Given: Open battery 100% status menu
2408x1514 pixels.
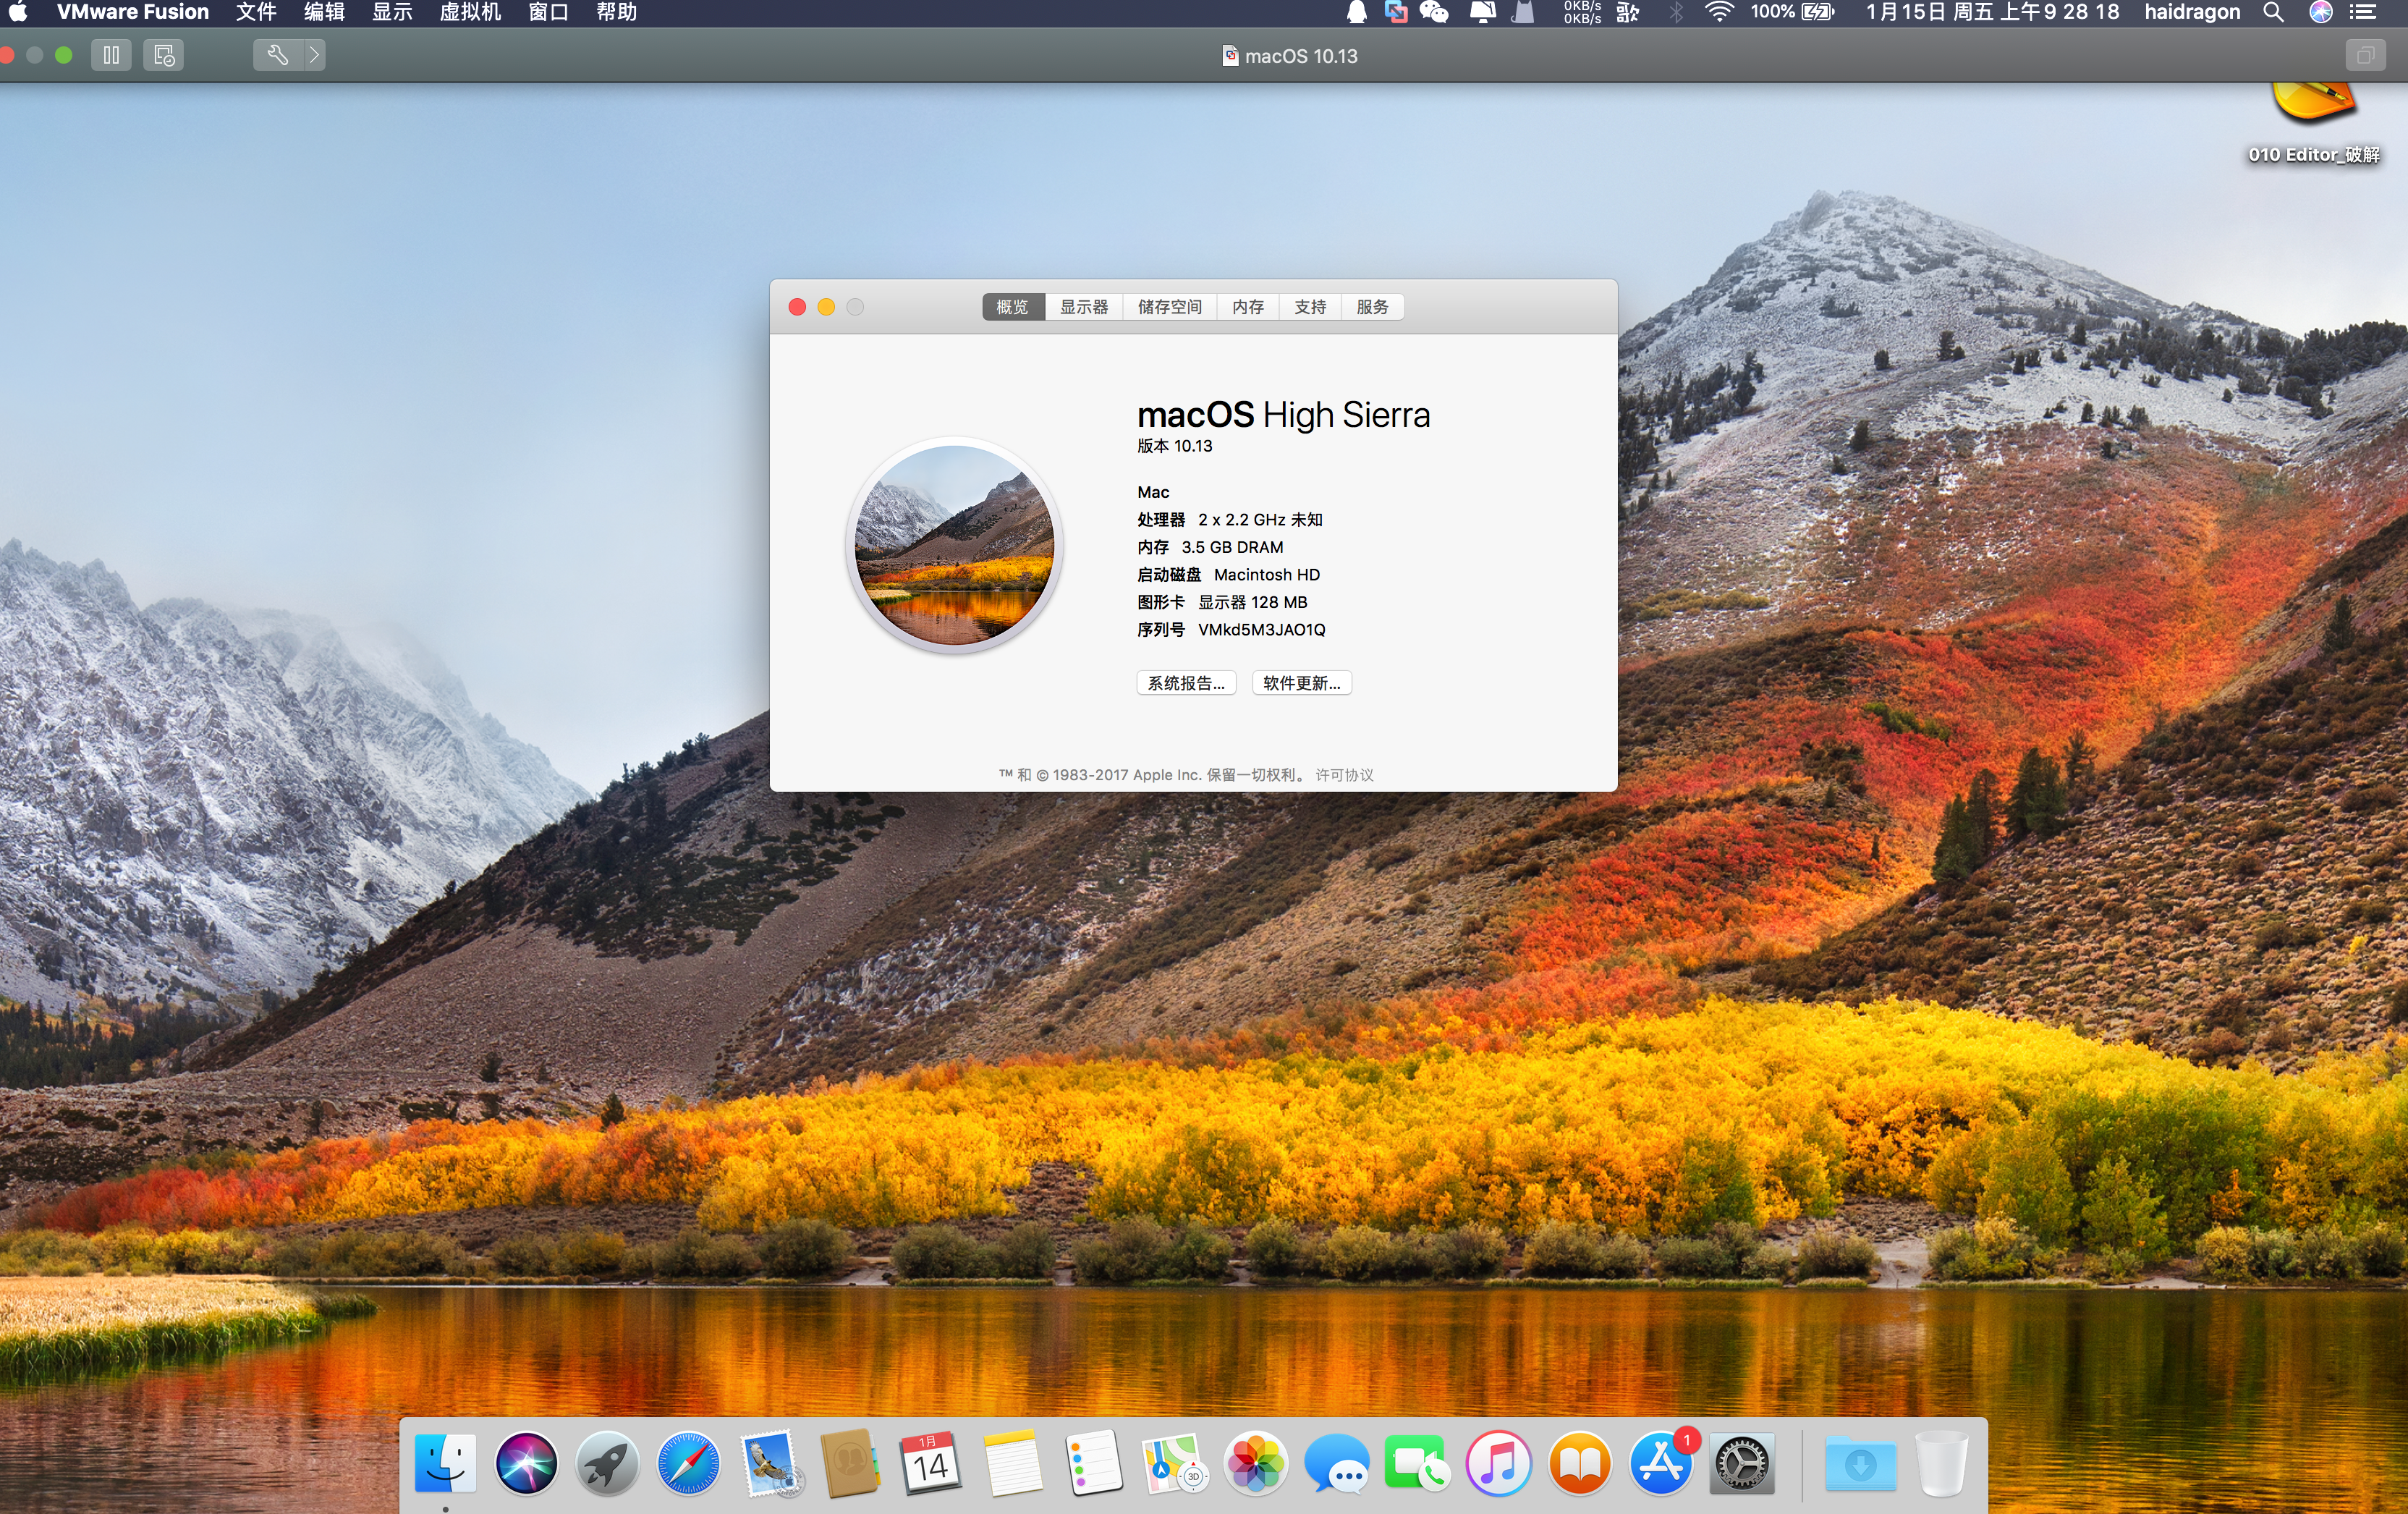Looking at the screenshot, I should 1792,12.
